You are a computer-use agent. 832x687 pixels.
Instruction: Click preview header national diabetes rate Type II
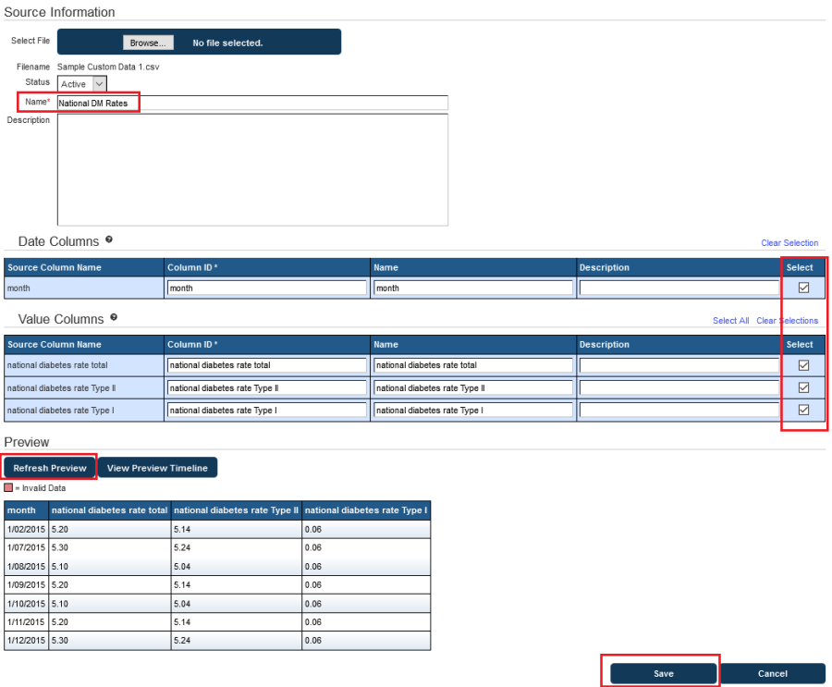point(237,510)
